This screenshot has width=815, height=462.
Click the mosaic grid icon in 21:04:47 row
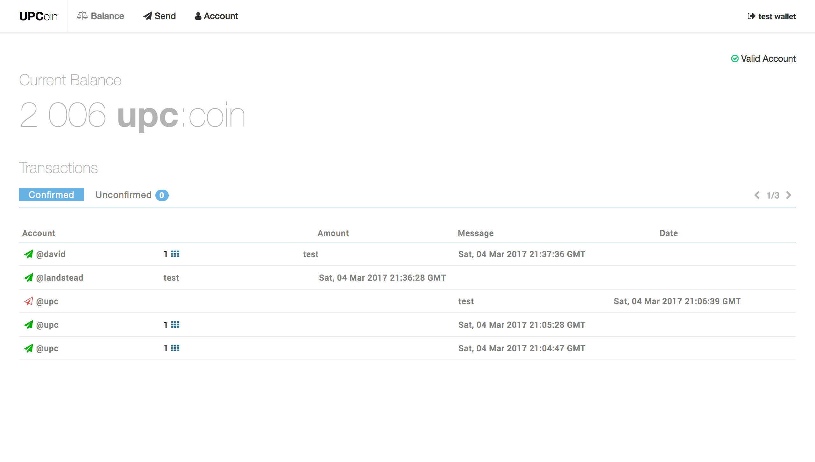coord(175,348)
